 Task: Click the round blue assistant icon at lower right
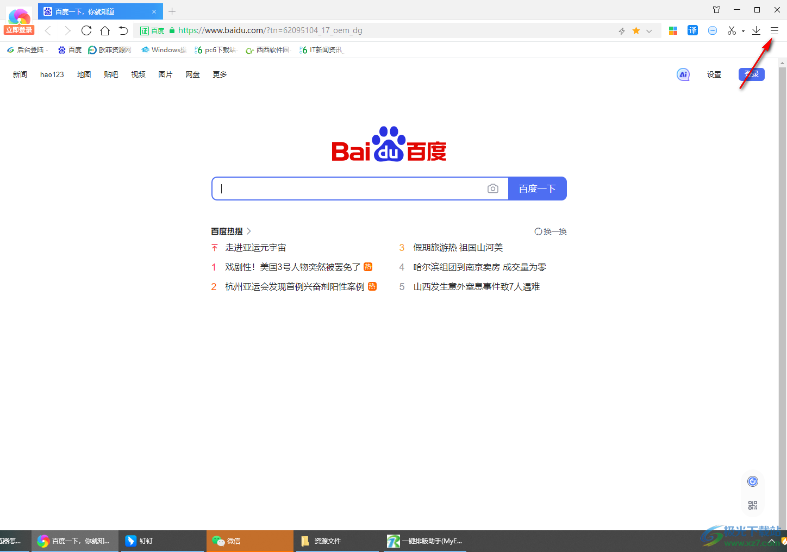click(x=753, y=481)
